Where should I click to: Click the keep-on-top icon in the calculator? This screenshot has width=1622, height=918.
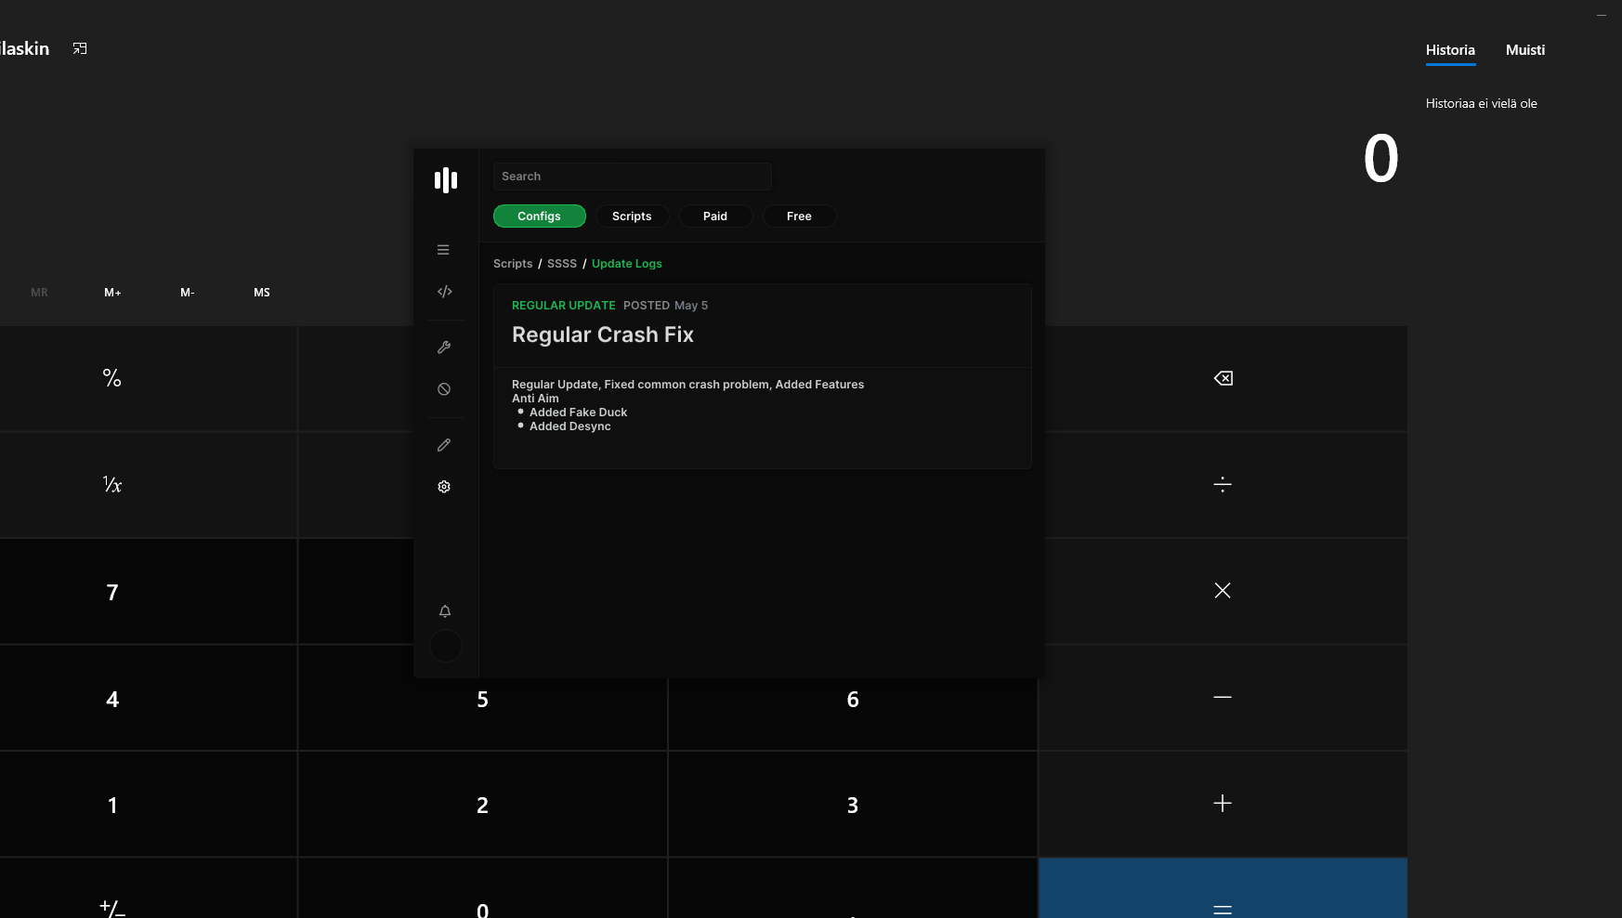click(79, 47)
